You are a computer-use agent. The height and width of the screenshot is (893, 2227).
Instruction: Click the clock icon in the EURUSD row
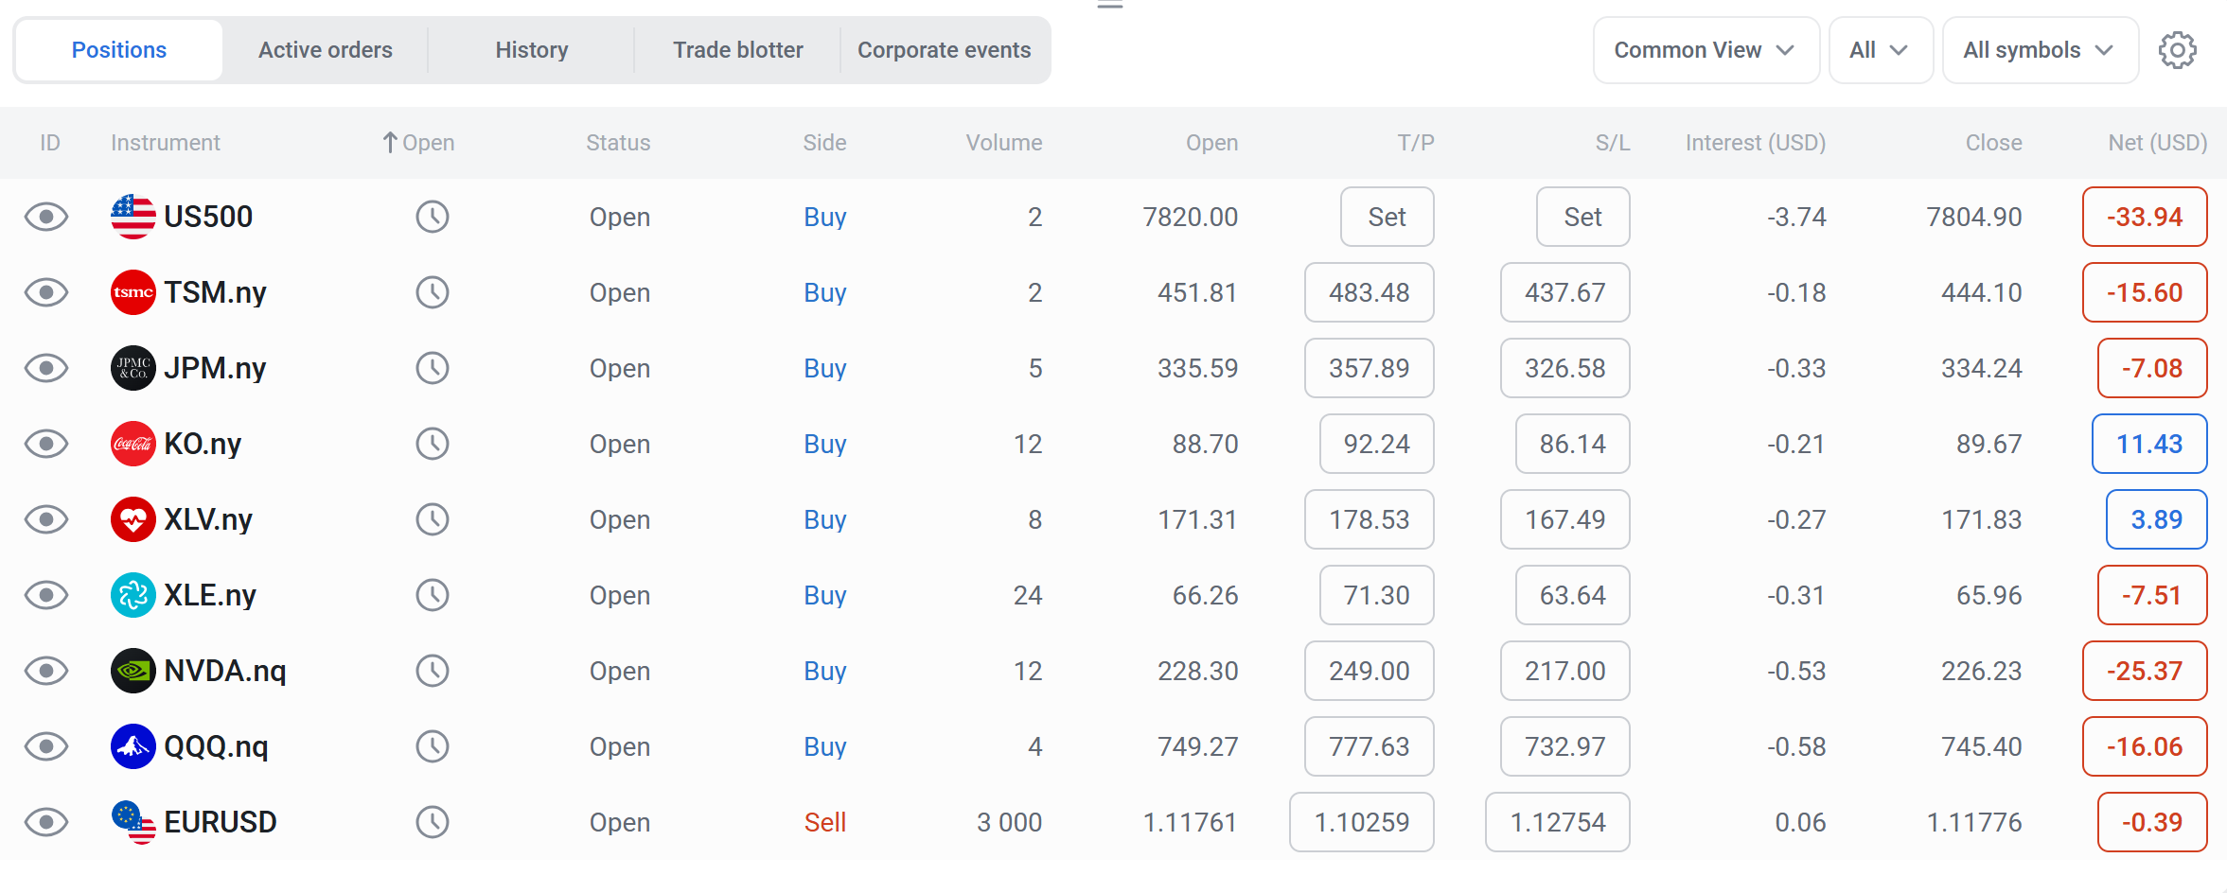(x=433, y=822)
